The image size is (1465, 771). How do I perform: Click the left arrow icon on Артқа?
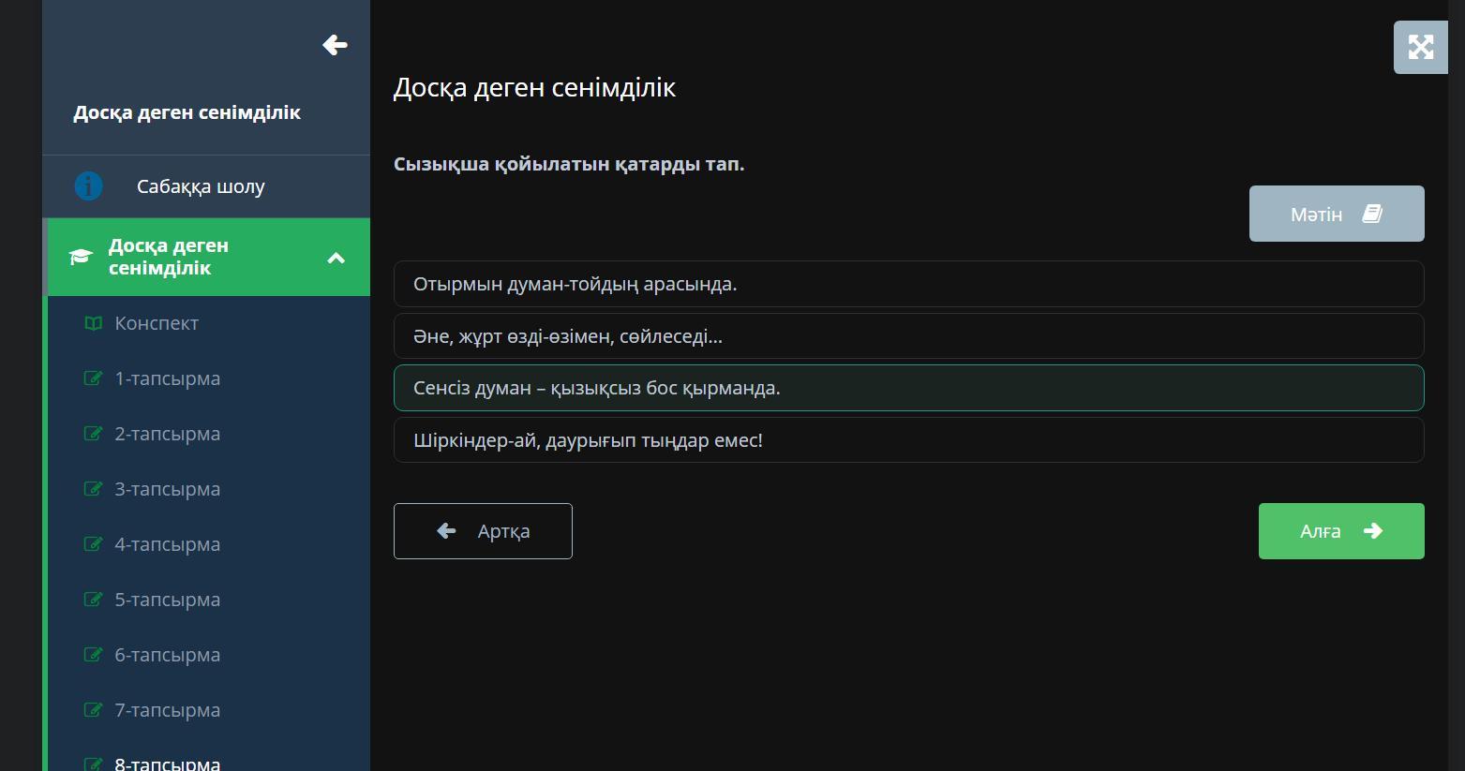pyautogui.click(x=446, y=531)
